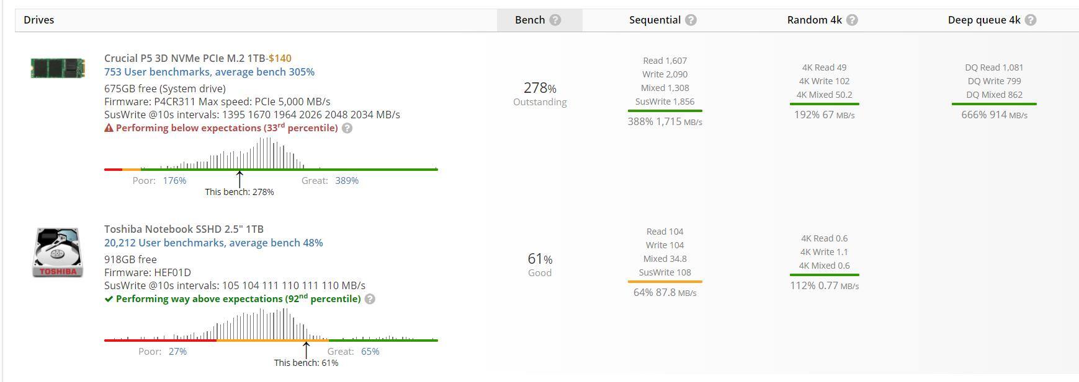The image size is (1079, 382).
Task: Click the green checkmark for Toshiba SSHD
Action: [x=109, y=299]
